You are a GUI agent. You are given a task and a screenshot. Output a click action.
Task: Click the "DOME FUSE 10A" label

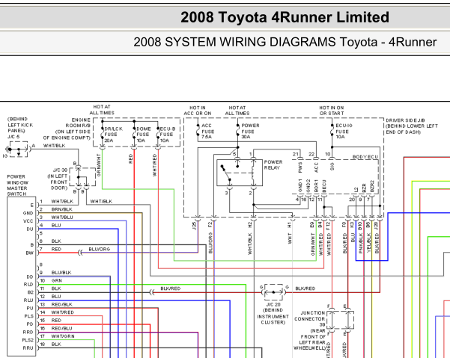(x=144, y=135)
